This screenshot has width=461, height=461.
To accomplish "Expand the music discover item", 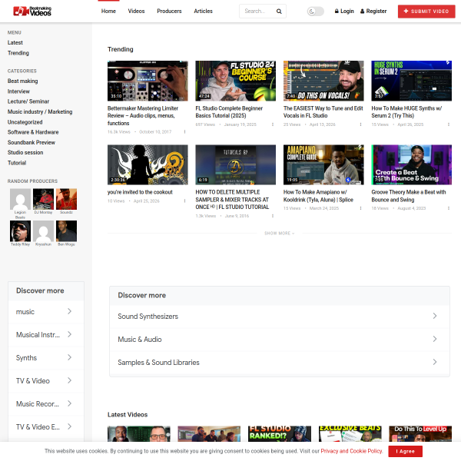I will [x=46, y=312].
